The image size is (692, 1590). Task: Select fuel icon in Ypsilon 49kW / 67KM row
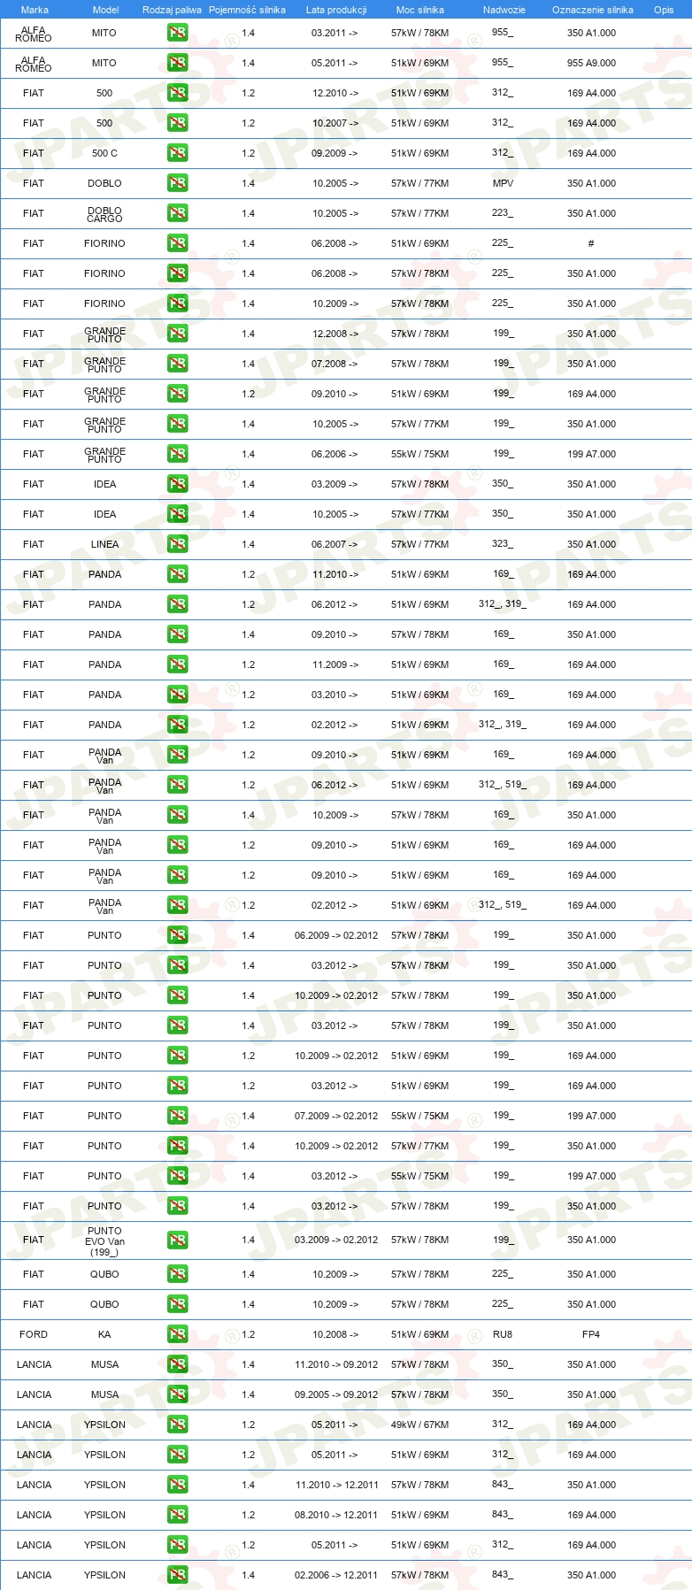pyautogui.click(x=177, y=1425)
